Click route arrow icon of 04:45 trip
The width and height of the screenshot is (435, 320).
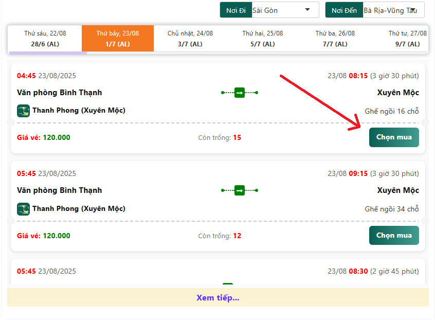240,93
